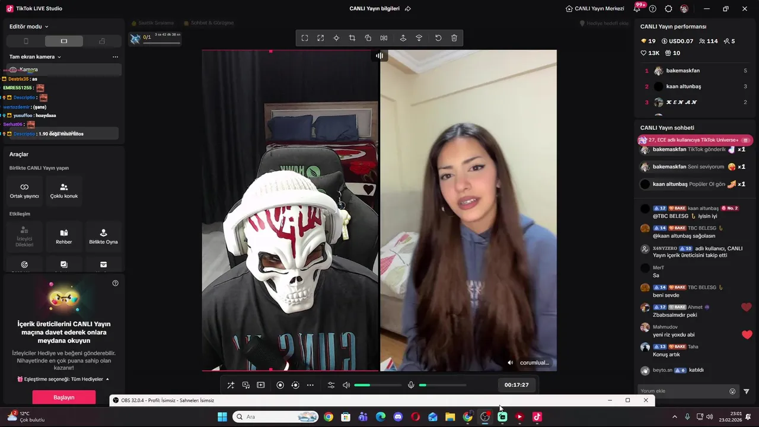The width and height of the screenshot is (759, 427).
Task: Open the profile avatar menu
Action: click(x=684, y=9)
